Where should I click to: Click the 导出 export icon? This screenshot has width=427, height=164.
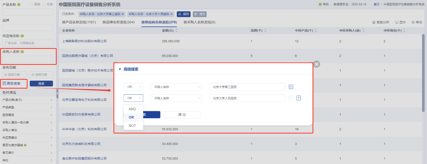tap(413, 22)
